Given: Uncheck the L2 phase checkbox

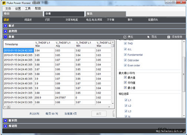Looking at the screenshot, I should click(126, 105).
